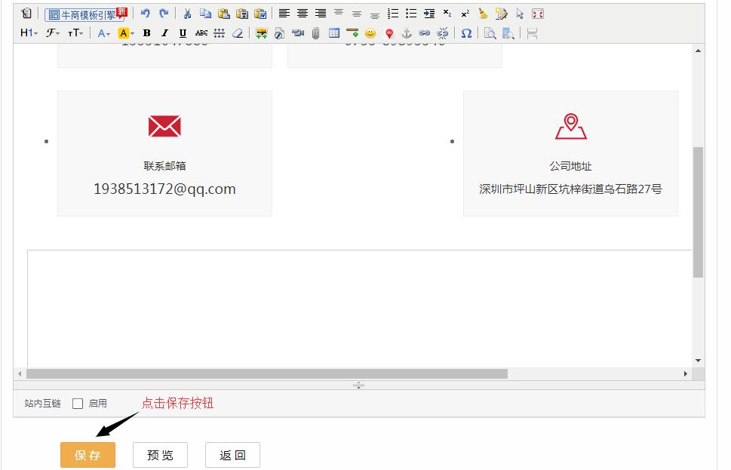Enable the 站内互链 启用 checkbox
The image size is (731, 470).
pyautogui.click(x=78, y=404)
